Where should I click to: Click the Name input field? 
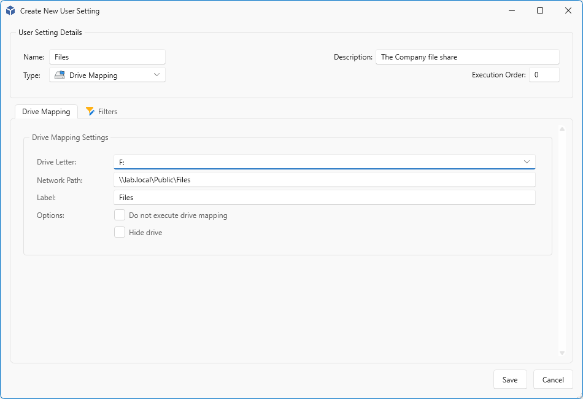tap(107, 57)
